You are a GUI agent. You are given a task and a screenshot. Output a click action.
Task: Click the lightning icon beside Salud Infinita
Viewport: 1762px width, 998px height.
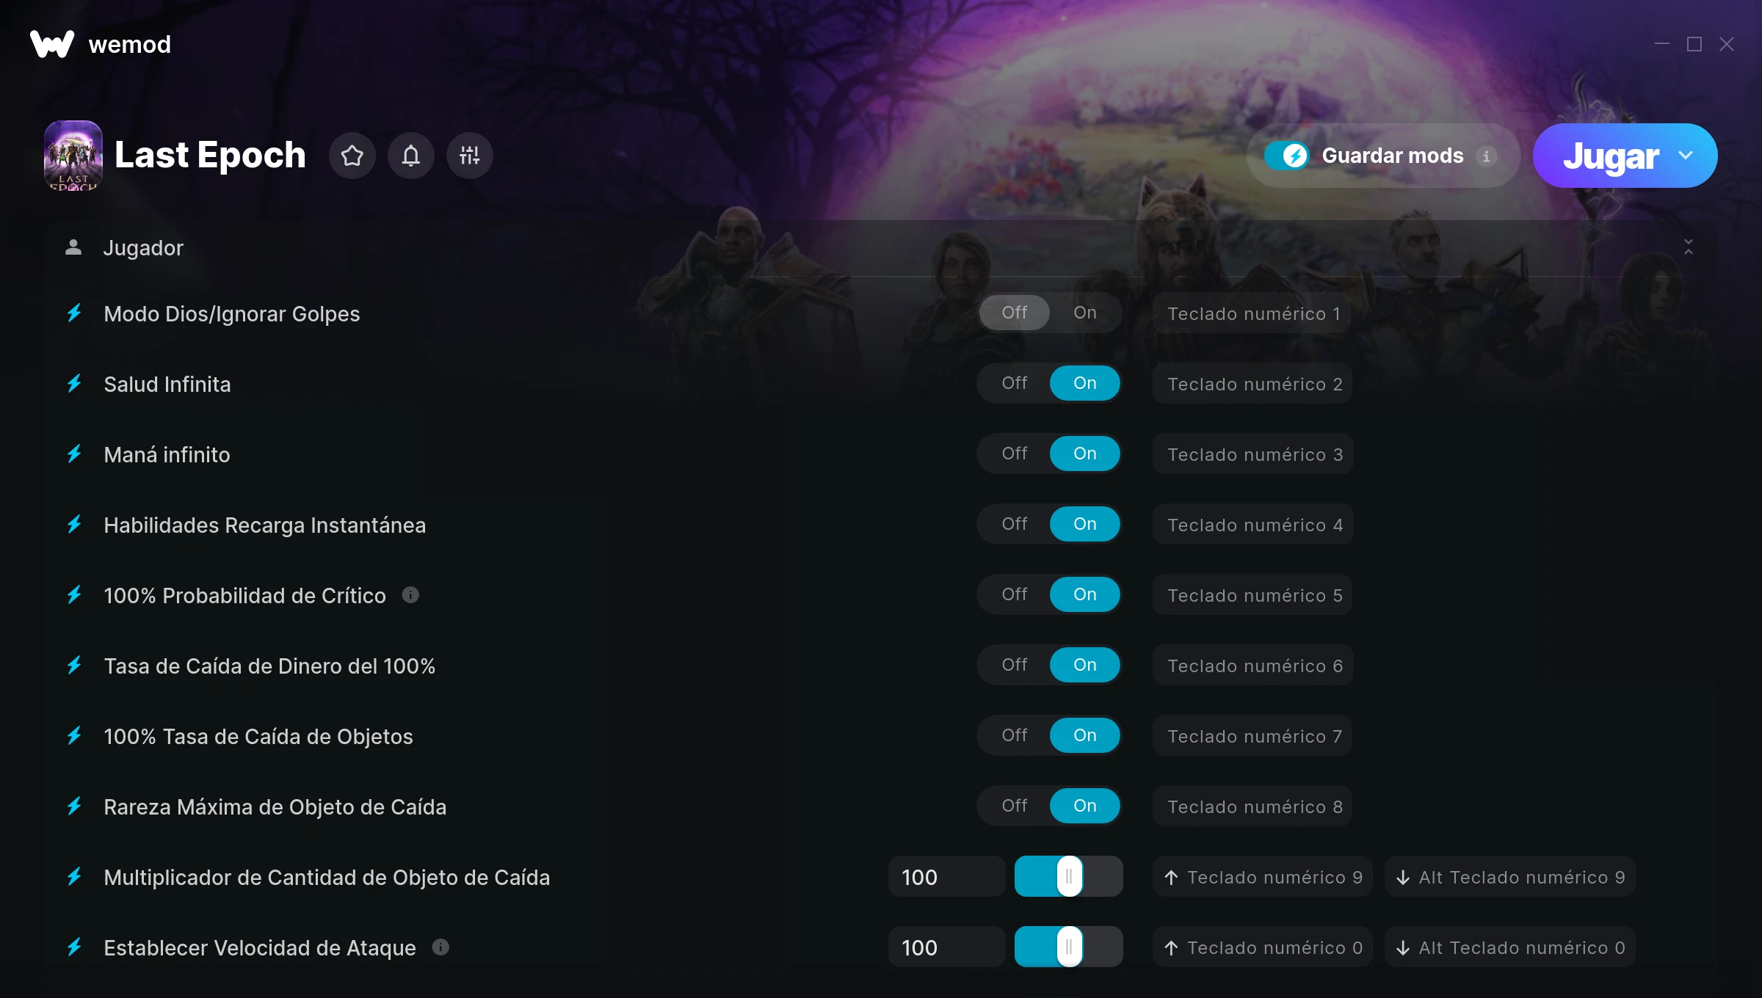(74, 384)
